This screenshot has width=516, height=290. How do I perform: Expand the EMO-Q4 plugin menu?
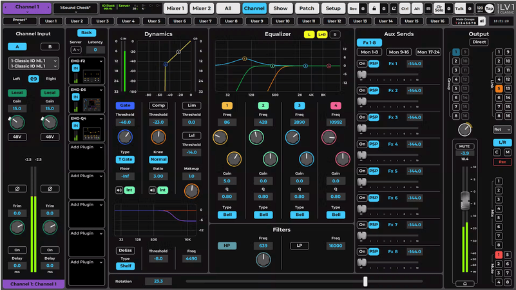pyautogui.click(x=101, y=119)
